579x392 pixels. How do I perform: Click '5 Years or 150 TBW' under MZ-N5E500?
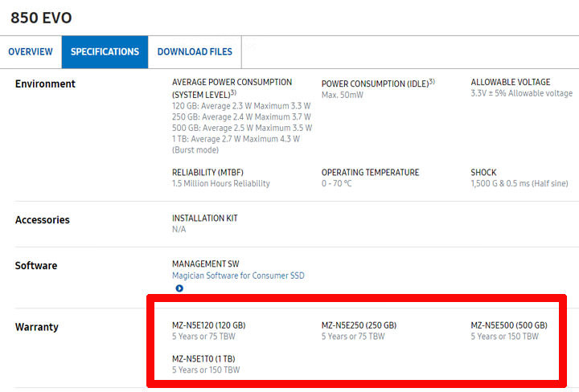point(504,337)
